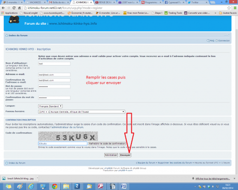The image size is (238, 190).
Task: Expand the downloaded jpg file's arrow menu
Action: (x=37, y=179)
